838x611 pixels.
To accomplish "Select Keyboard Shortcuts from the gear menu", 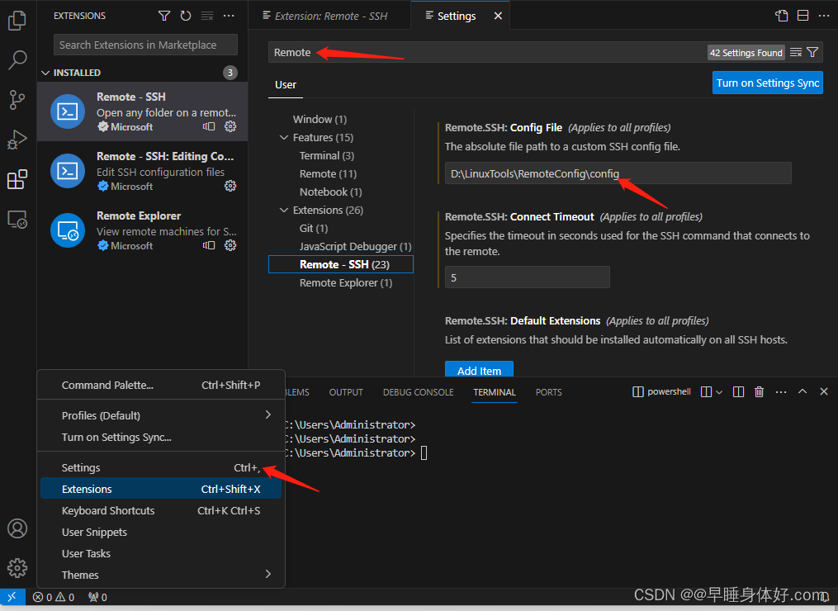I will pos(108,510).
